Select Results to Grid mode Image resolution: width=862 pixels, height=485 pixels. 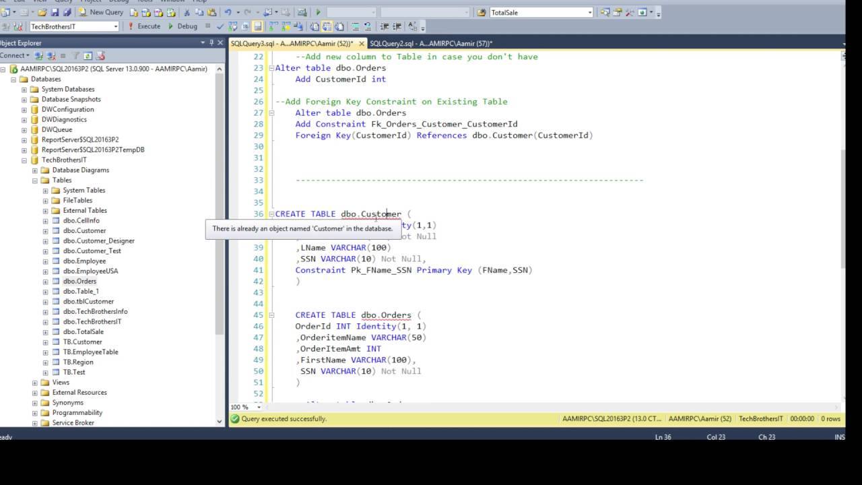[x=327, y=26]
